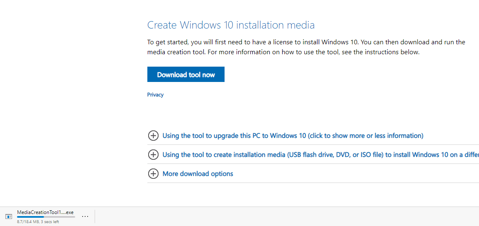Expand plus icon next to More download options

tap(153, 174)
